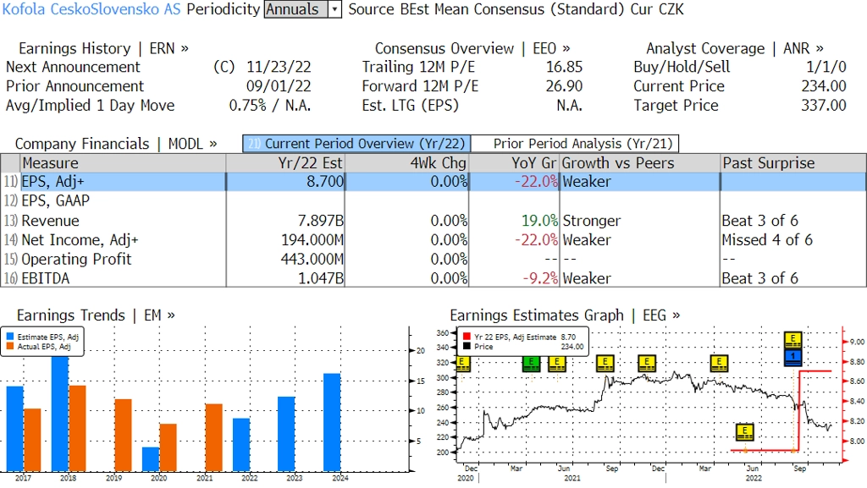
Task: Open Analyst Coverage ANR section
Action: (x=734, y=48)
